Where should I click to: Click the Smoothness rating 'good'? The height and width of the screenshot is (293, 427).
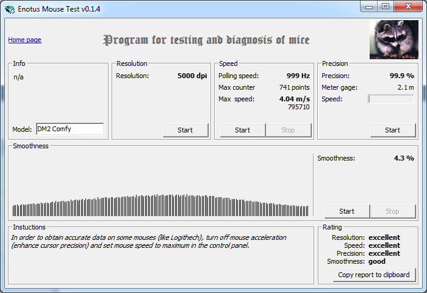coord(377,261)
